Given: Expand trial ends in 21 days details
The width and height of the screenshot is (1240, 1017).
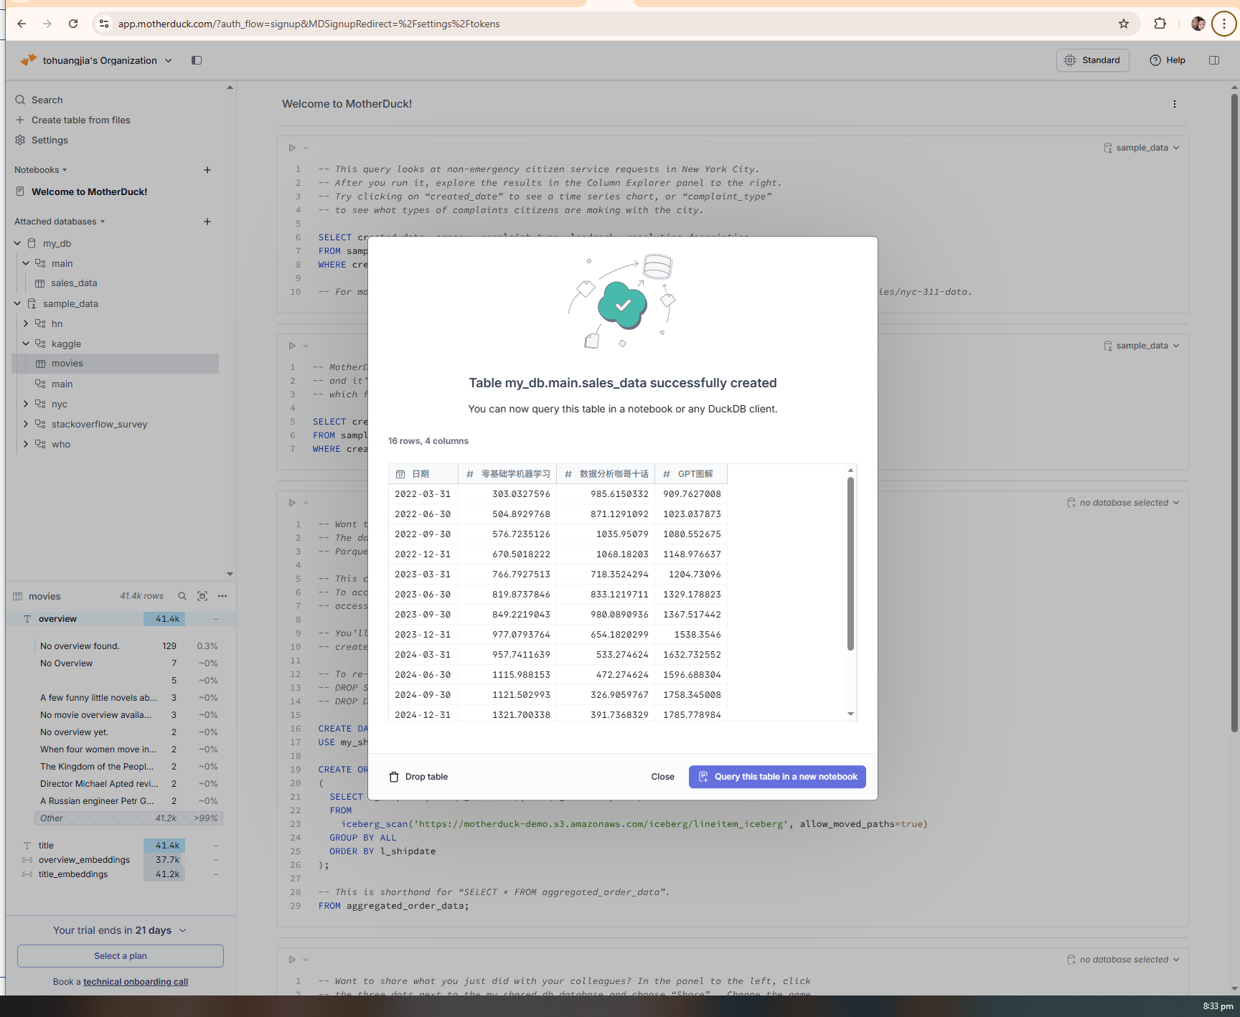Looking at the screenshot, I should [120, 930].
